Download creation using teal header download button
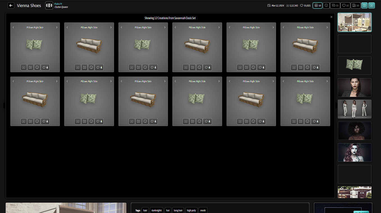381x213 pixels. (x=371, y=5)
